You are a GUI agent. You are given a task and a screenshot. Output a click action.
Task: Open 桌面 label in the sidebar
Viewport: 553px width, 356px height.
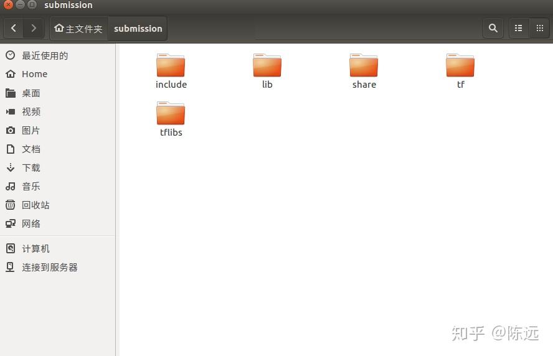[x=31, y=93]
